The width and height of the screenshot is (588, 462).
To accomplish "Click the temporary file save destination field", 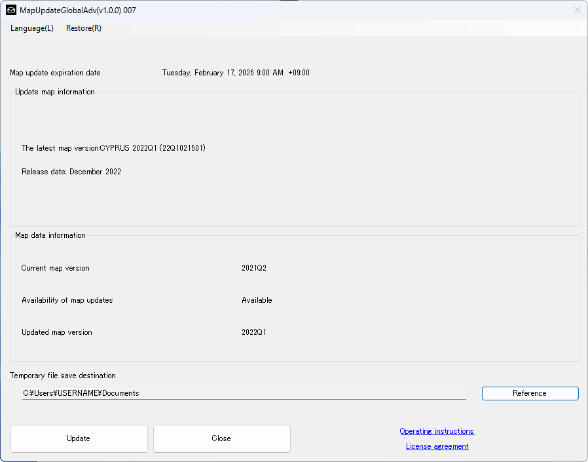I will (x=244, y=393).
